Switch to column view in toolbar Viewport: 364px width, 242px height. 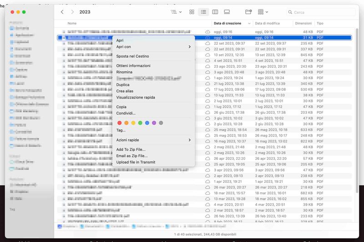pyautogui.click(x=215, y=12)
